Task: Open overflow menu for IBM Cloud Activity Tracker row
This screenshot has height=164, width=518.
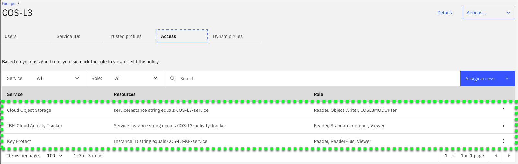Action: coord(503,125)
